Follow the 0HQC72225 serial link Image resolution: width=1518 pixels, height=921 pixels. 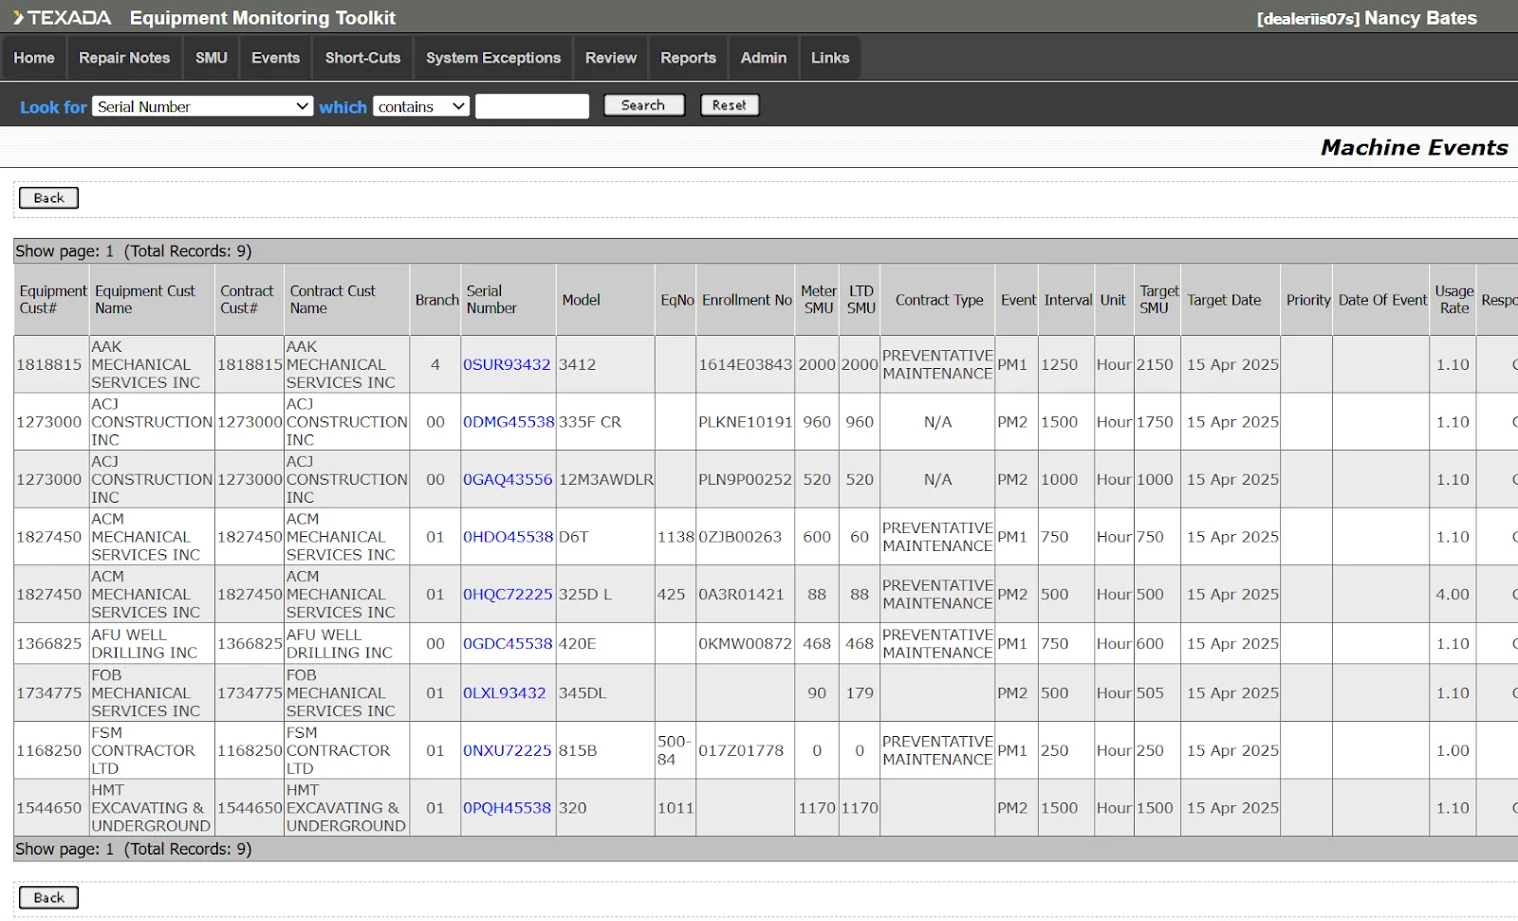pos(508,595)
